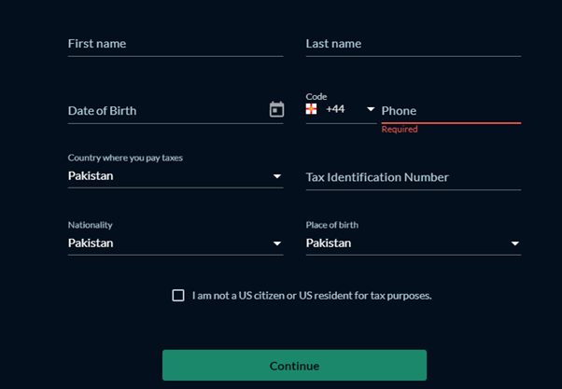Select the Tax Identification Number field
The height and width of the screenshot is (389, 562).
414,177
